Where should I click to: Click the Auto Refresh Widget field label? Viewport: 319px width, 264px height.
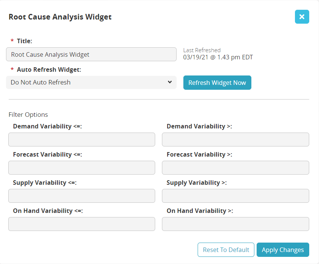point(49,69)
